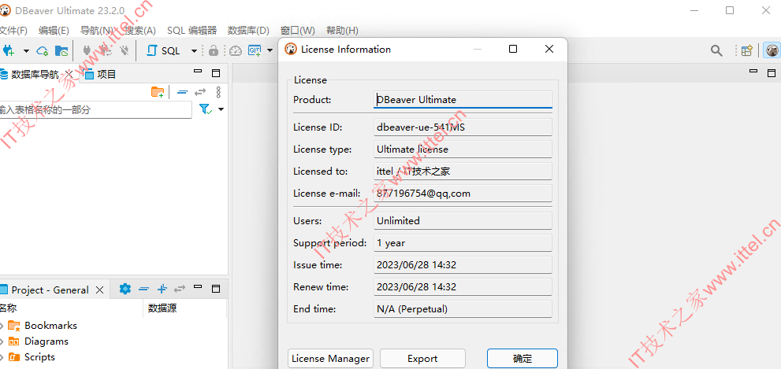This screenshot has width=781, height=369.
Task: Minimize the database navigator panel
Action: (198, 71)
